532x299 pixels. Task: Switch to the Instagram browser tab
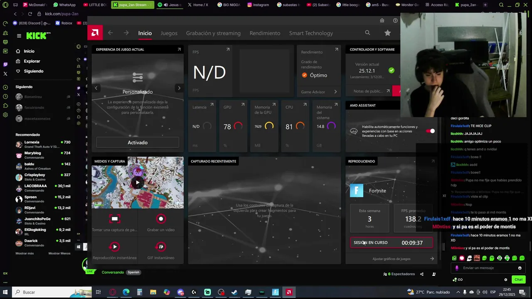click(258, 5)
